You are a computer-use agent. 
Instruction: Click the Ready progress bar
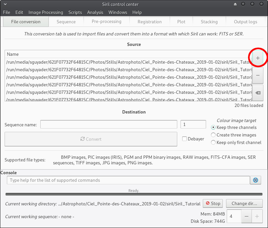pyautogui.click(x=134, y=194)
